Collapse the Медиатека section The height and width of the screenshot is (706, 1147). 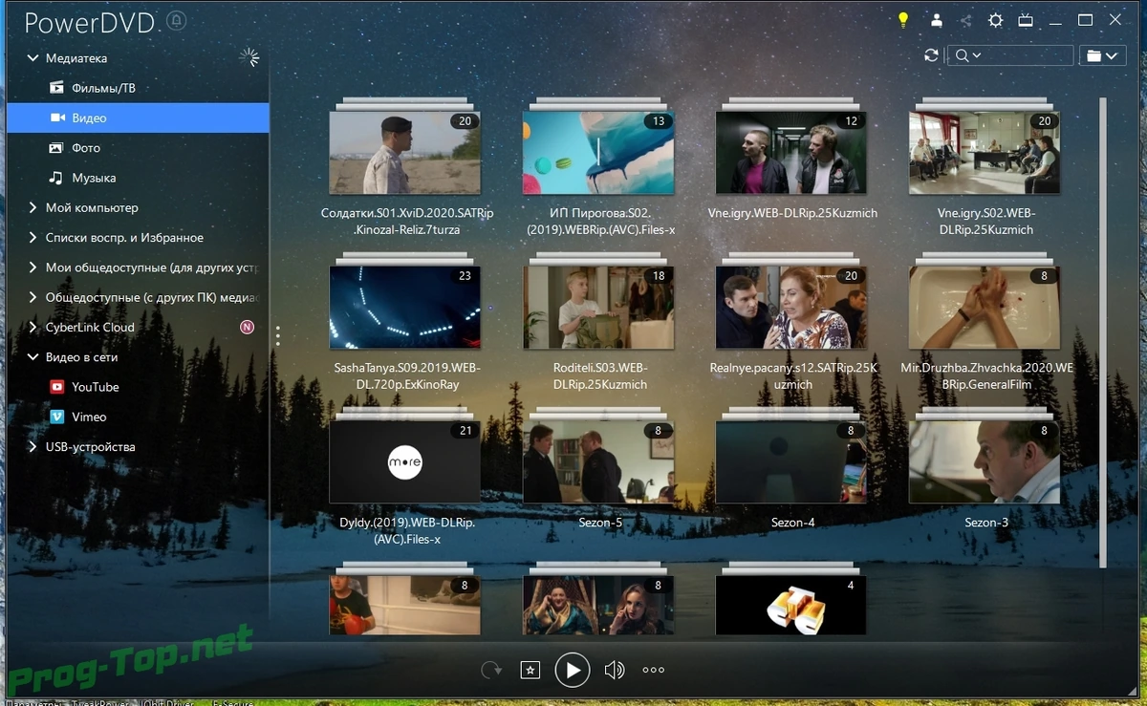click(33, 58)
